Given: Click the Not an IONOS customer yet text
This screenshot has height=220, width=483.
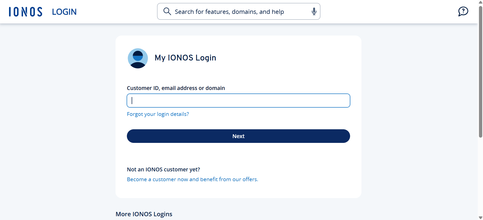Looking at the screenshot, I should (x=163, y=170).
